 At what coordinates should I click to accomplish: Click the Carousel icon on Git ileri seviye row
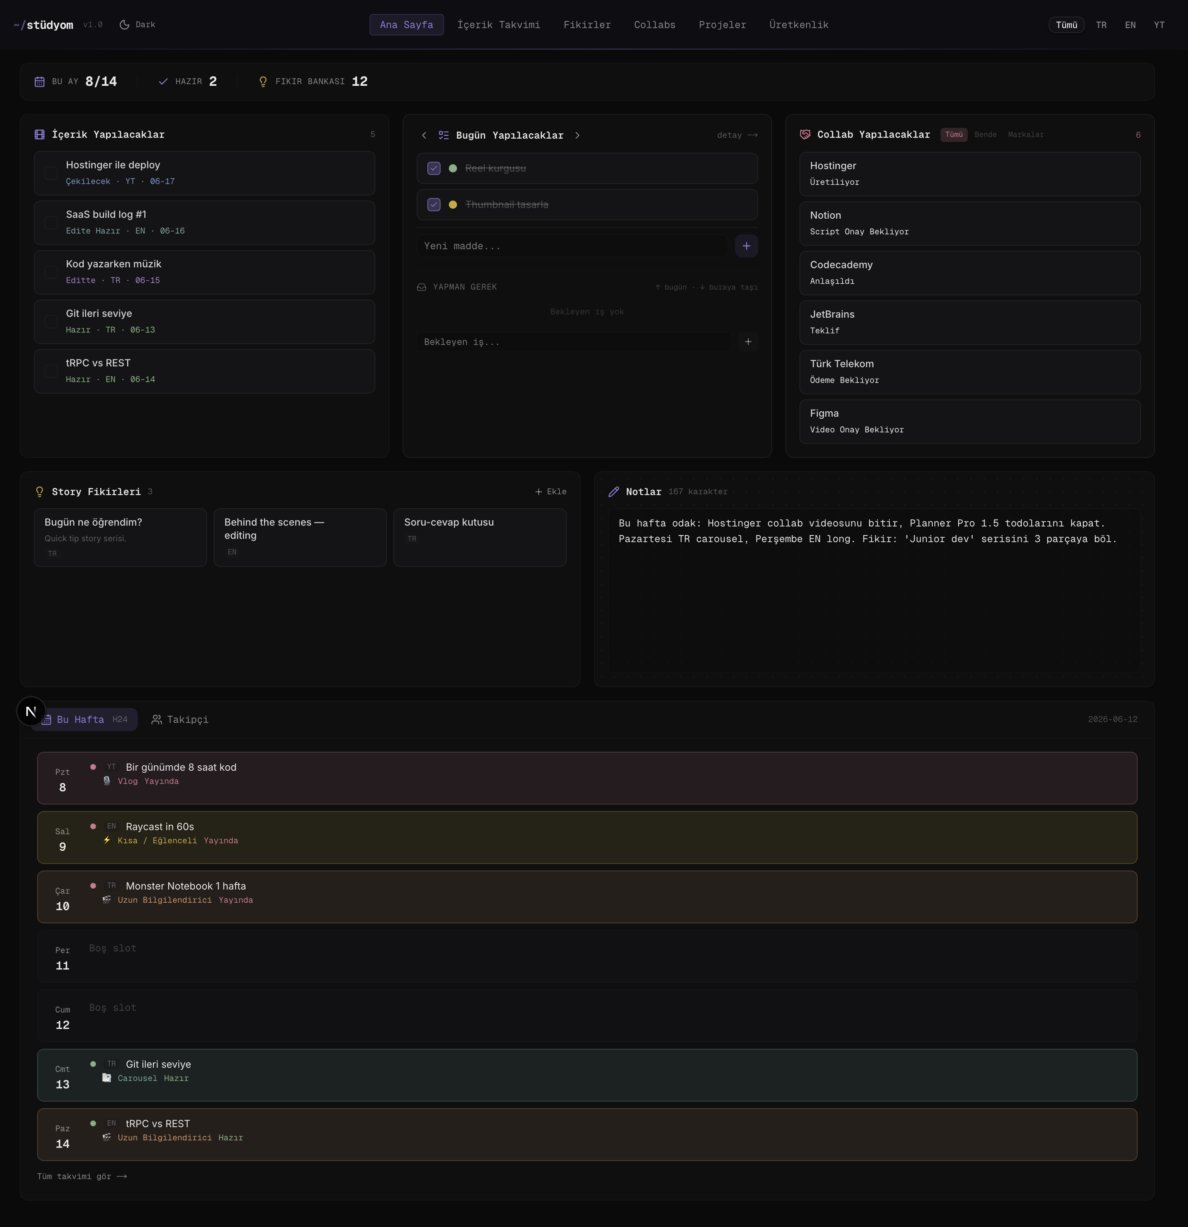tap(106, 1078)
